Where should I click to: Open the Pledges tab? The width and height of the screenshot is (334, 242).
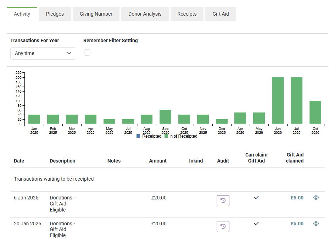pyautogui.click(x=55, y=14)
